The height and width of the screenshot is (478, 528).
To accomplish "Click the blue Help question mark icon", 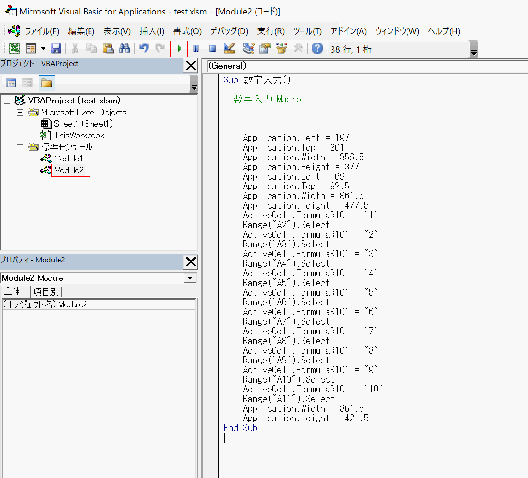I will pos(317,49).
